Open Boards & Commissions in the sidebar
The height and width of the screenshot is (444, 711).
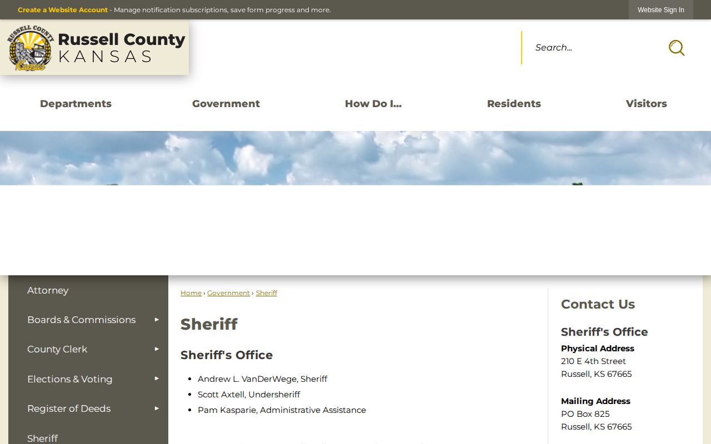(x=81, y=320)
